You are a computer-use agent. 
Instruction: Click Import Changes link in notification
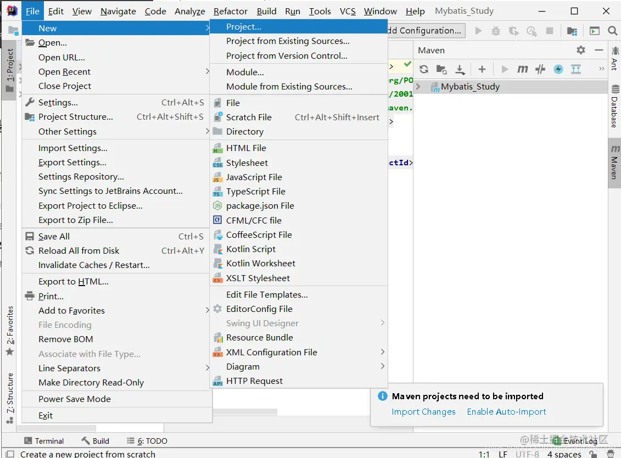pos(423,412)
